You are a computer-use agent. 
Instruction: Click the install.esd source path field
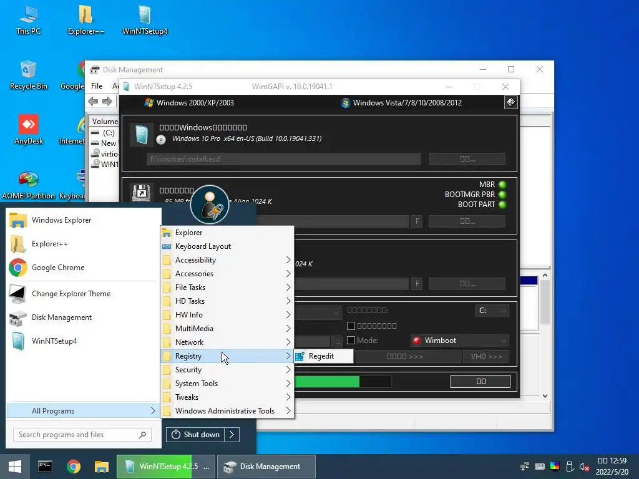[284, 159]
